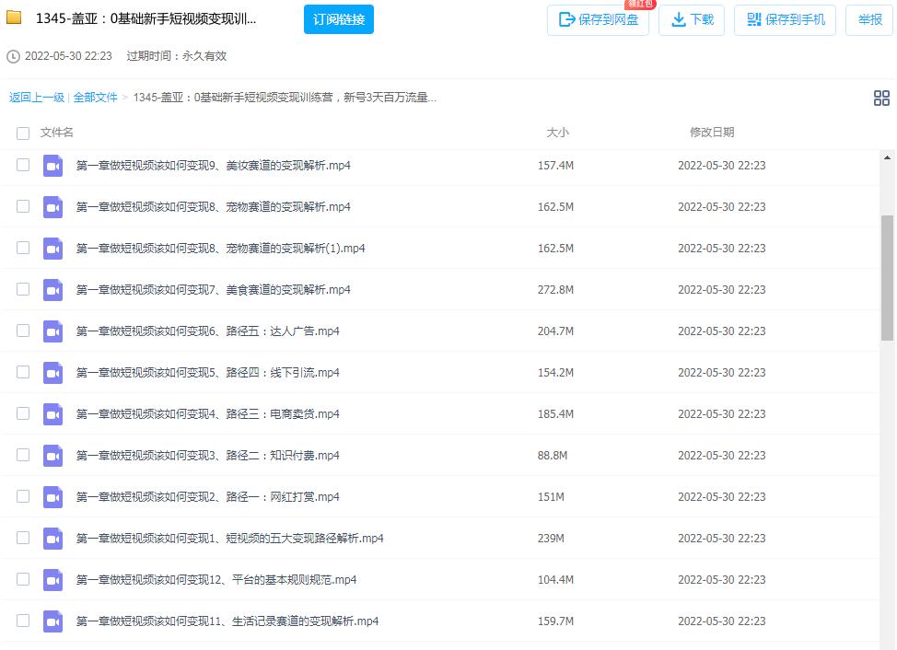Click the vertical scrollbar thumb in file list

coord(887,276)
